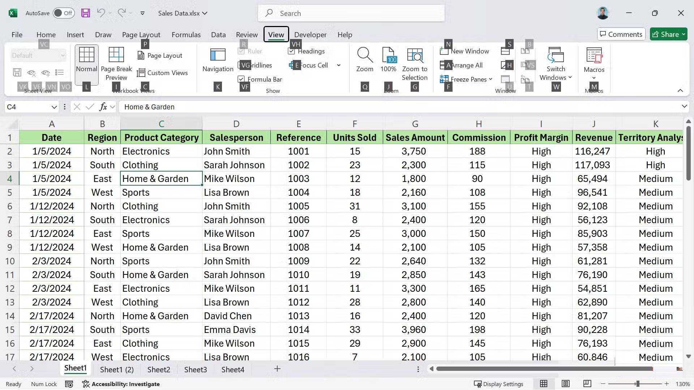Toggle the Ruler checkbox
The width and height of the screenshot is (694, 390).
point(241,51)
